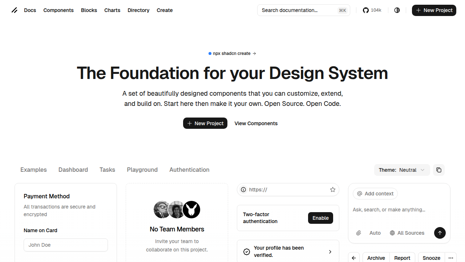Enable two-factor authentication
This screenshot has height=262, width=465.
click(x=320, y=218)
